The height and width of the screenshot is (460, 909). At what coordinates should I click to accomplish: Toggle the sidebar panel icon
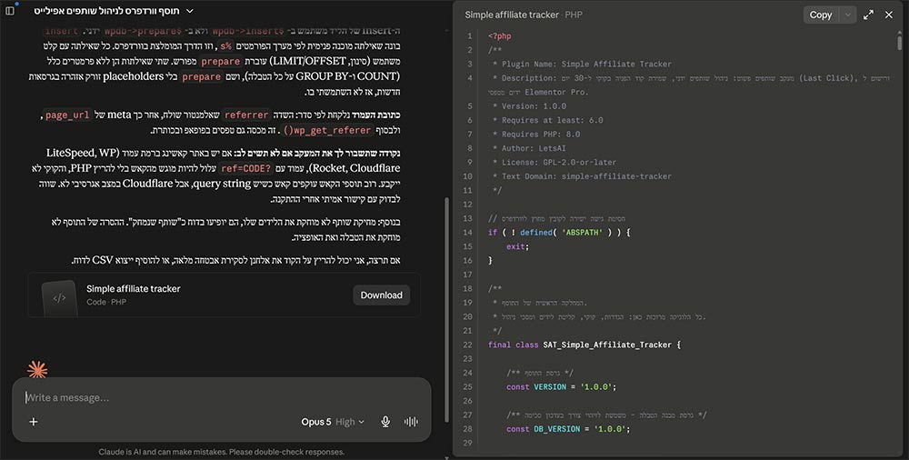click(9, 10)
